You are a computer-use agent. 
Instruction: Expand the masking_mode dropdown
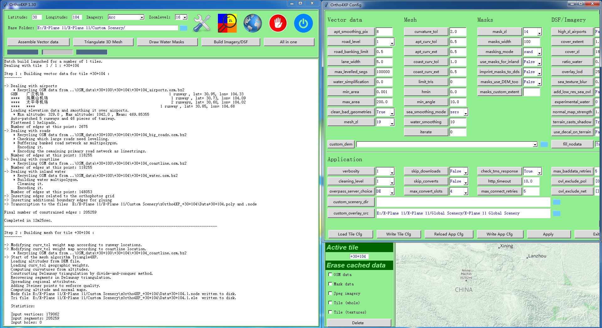[x=539, y=52]
